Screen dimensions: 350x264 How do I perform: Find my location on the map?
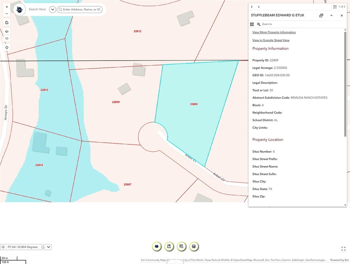7,47
